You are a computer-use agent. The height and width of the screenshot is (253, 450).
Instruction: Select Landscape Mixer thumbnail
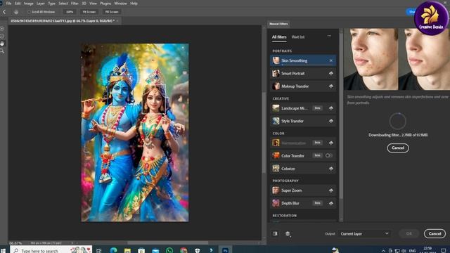pyautogui.click(x=276, y=108)
